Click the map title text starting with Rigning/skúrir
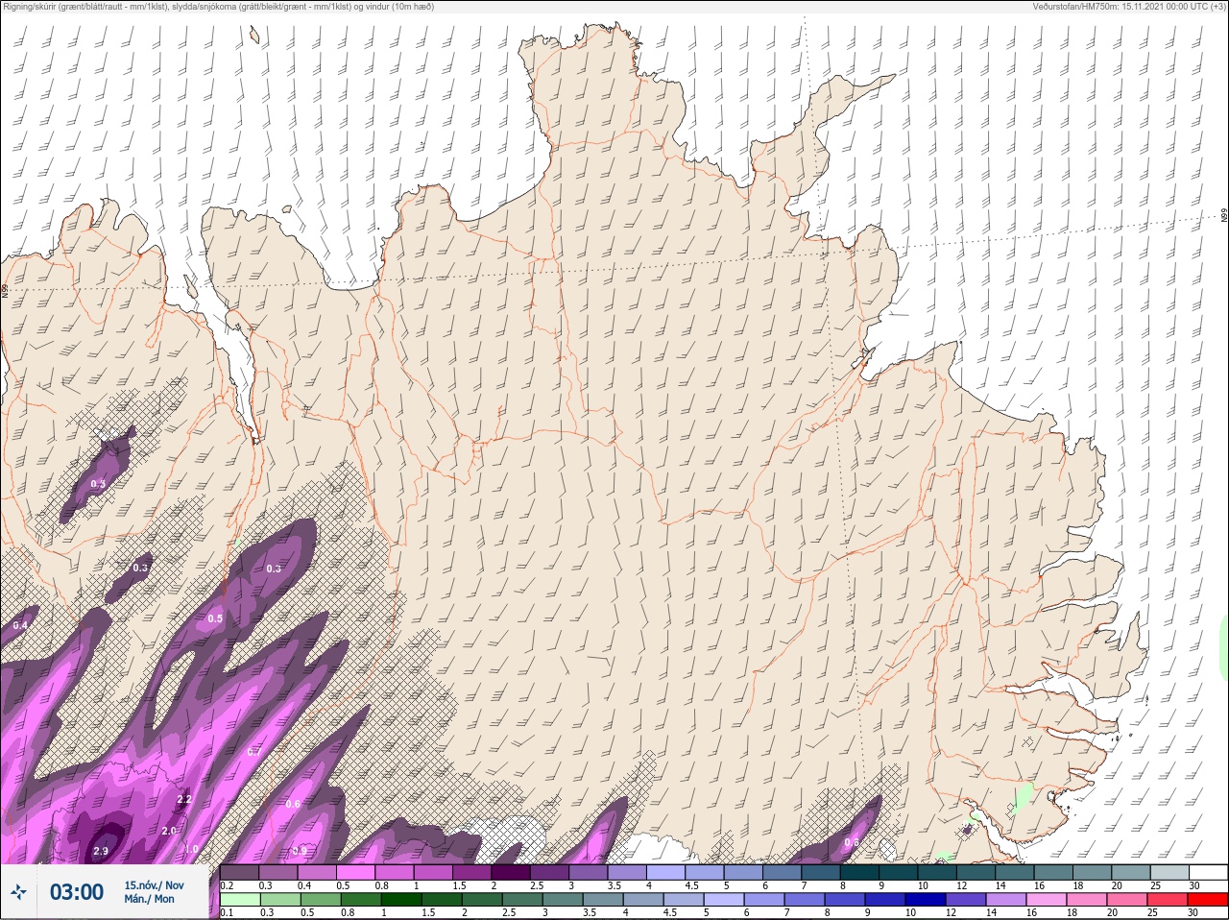 219,7
